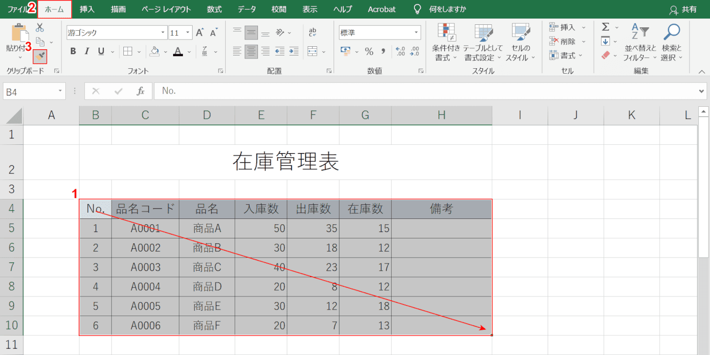Click the Wrap Text icon

(313, 33)
